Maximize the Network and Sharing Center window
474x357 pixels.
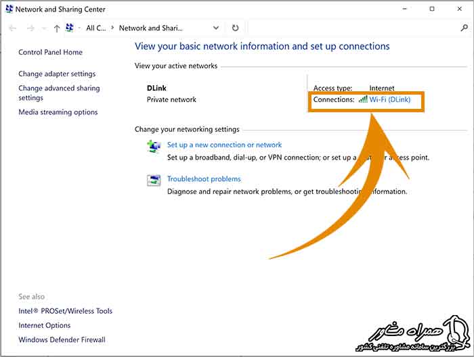432,9
